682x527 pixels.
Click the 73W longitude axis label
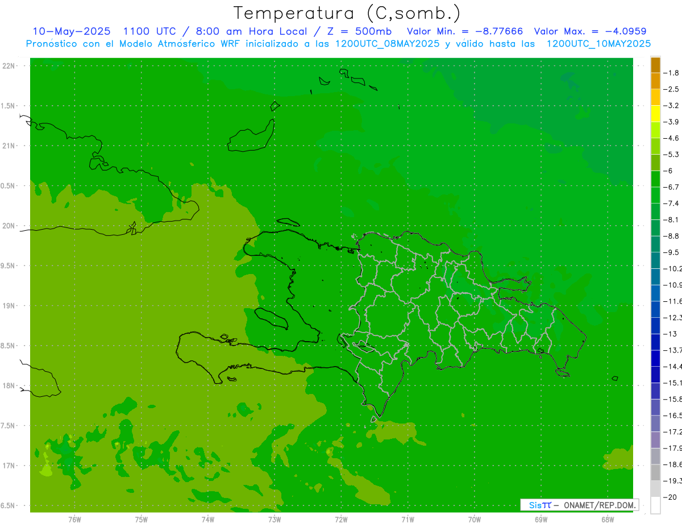click(x=275, y=520)
